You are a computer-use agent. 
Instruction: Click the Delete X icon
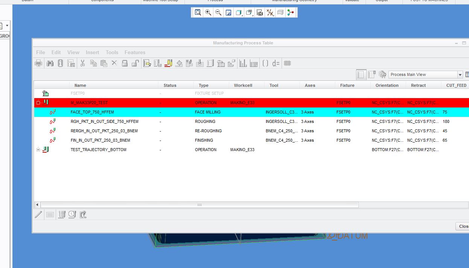click(x=114, y=64)
